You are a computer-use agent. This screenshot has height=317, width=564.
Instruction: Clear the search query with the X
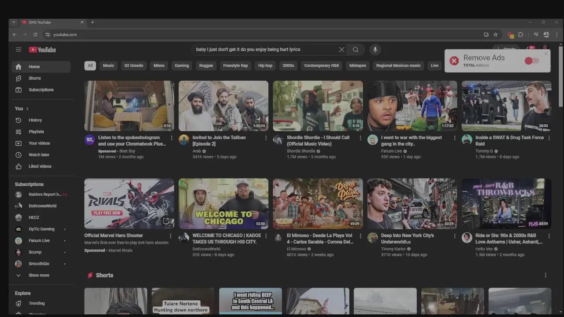click(x=341, y=50)
